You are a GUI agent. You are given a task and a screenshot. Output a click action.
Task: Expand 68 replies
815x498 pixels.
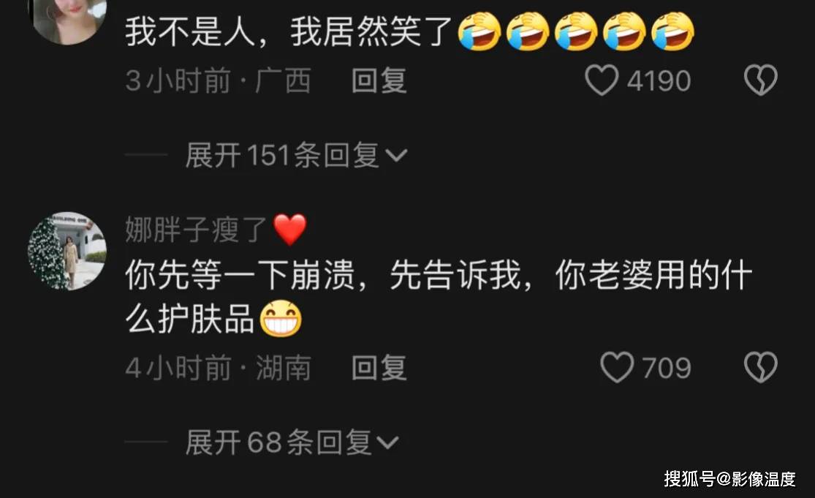[292, 442]
